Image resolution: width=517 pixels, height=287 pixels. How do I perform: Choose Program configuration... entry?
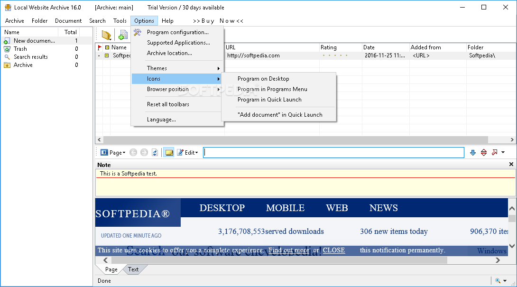[177, 32]
